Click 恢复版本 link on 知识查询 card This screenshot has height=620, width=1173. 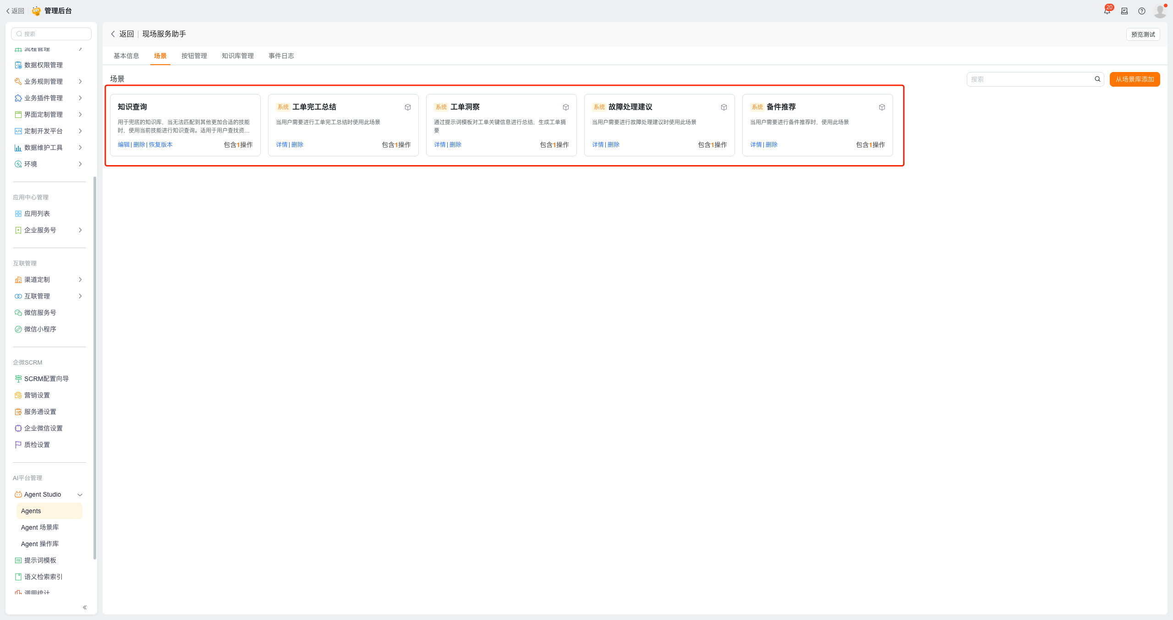pos(161,145)
